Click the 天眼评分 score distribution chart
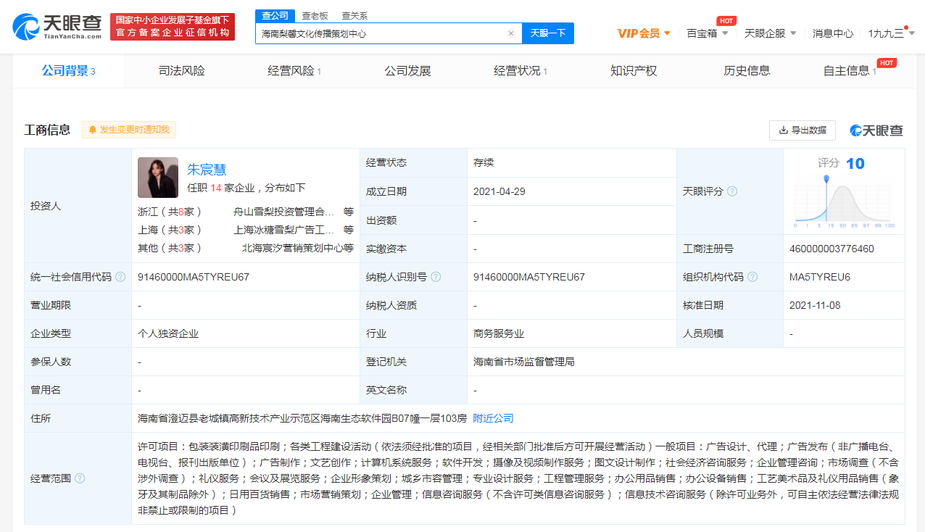The height and width of the screenshot is (532, 925). [845, 203]
